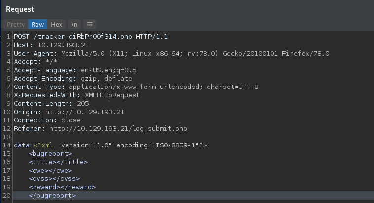The image size is (374, 203).
Task: Open the hamburger message editor menu
Action: click(x=89, y=24)
